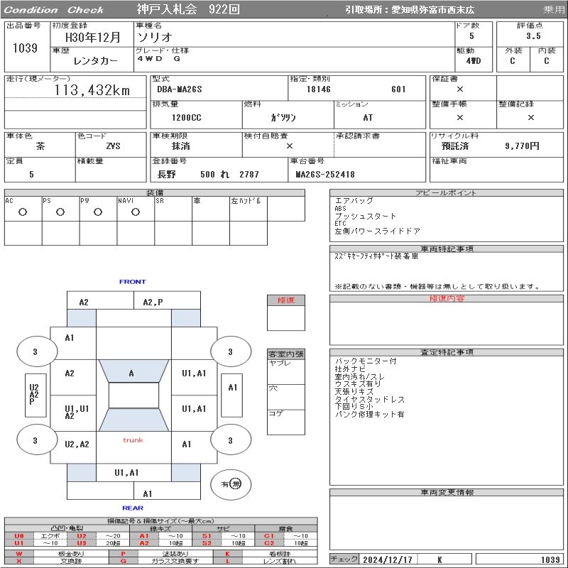Select the アピールポイント section header

point(447,193)
